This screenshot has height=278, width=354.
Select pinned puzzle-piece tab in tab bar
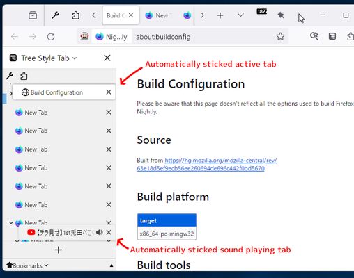tap(76, 15)
